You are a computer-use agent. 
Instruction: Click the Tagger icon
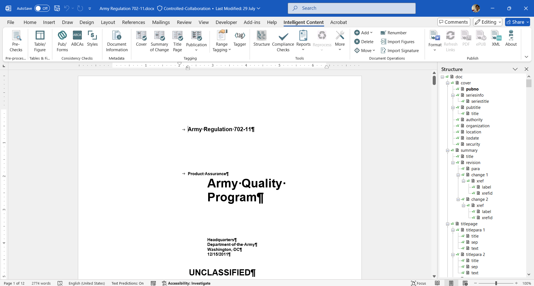(x=240, y=38)
